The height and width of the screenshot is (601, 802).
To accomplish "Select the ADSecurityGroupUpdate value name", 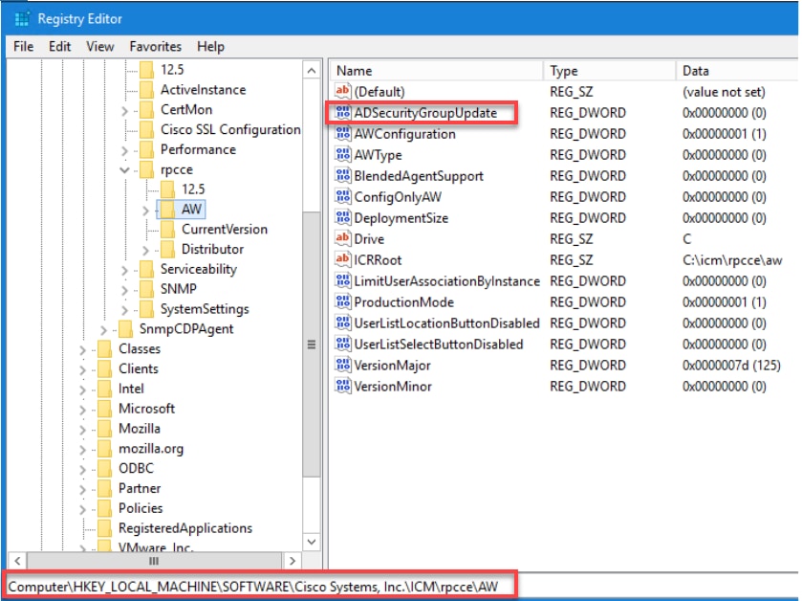I will 425,113.
